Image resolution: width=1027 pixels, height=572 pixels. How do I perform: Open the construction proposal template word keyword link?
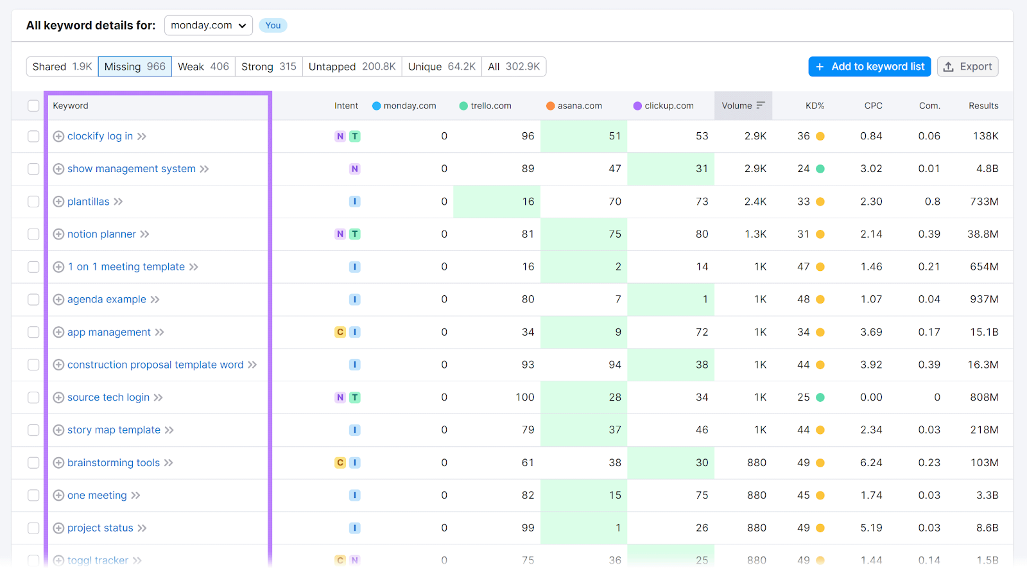[x=155, y=365]
